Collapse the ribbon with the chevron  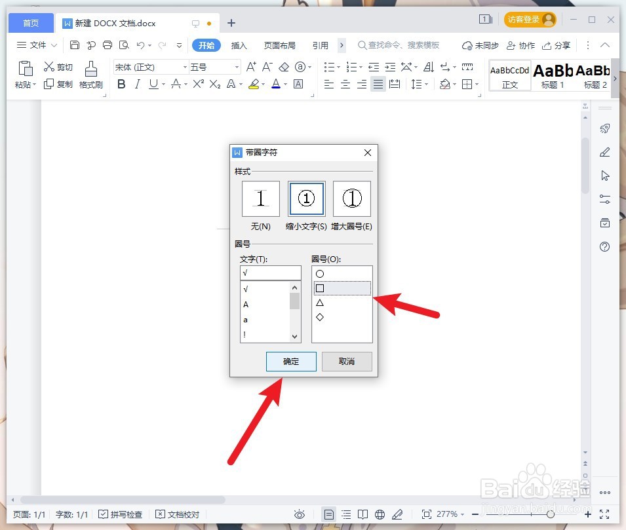point(605,45)
